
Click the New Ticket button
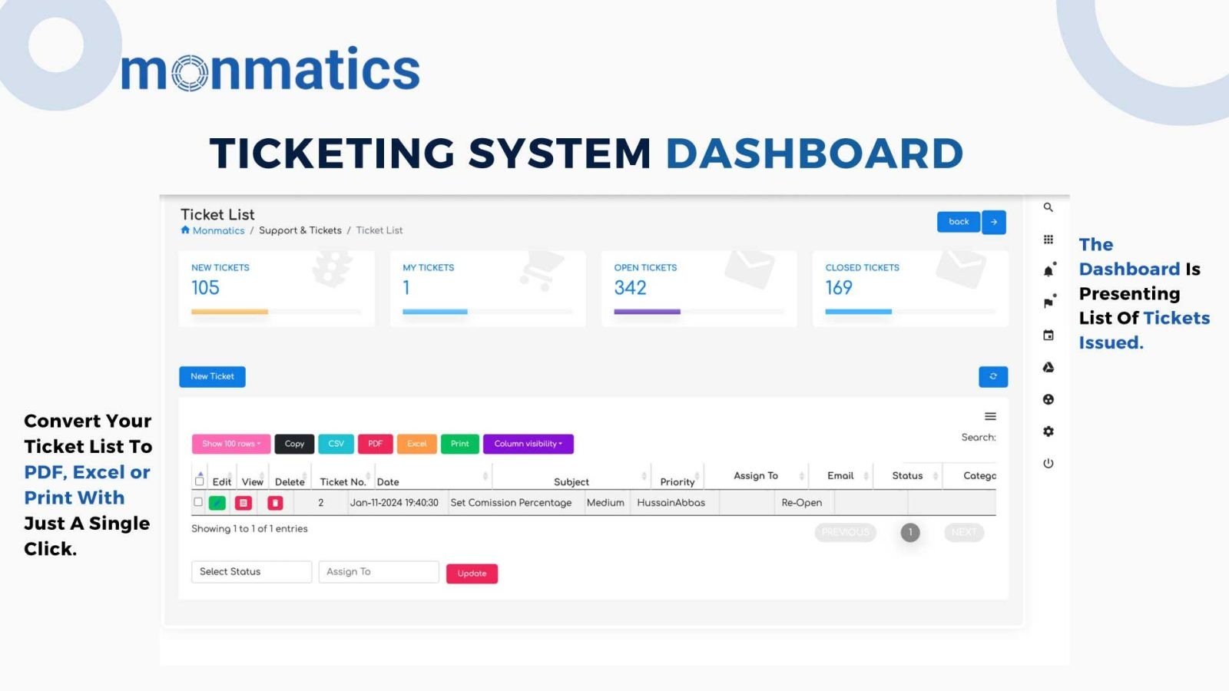212,377
